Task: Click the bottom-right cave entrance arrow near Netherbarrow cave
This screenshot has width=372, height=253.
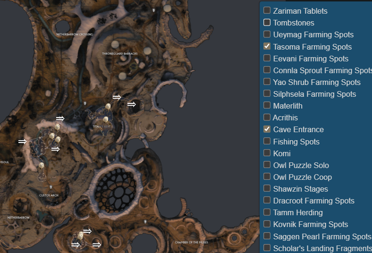Action: click(x=97, y=245)
